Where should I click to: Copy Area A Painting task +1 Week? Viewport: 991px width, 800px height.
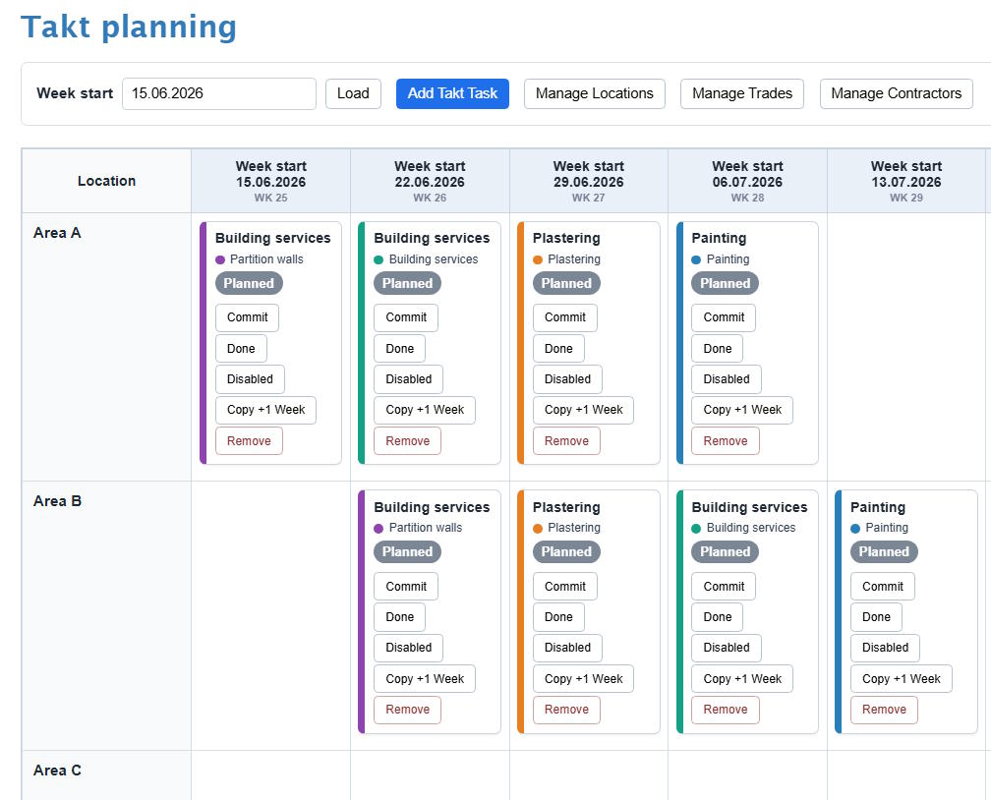point(742,410)
